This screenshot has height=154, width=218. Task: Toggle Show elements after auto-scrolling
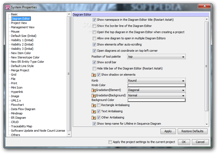(94, 45)
